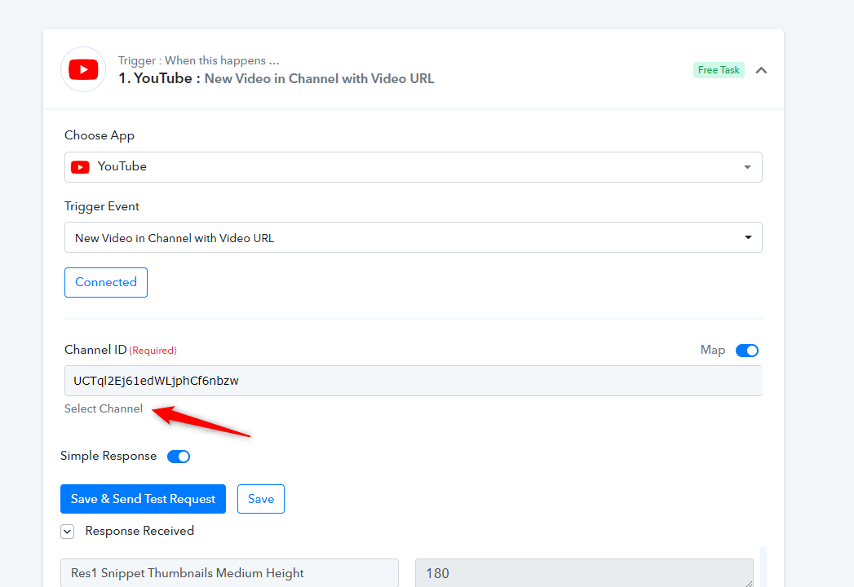Toggle the Simple Response switch
This screenshot has width=854, height=587.
tap(179, 457)
